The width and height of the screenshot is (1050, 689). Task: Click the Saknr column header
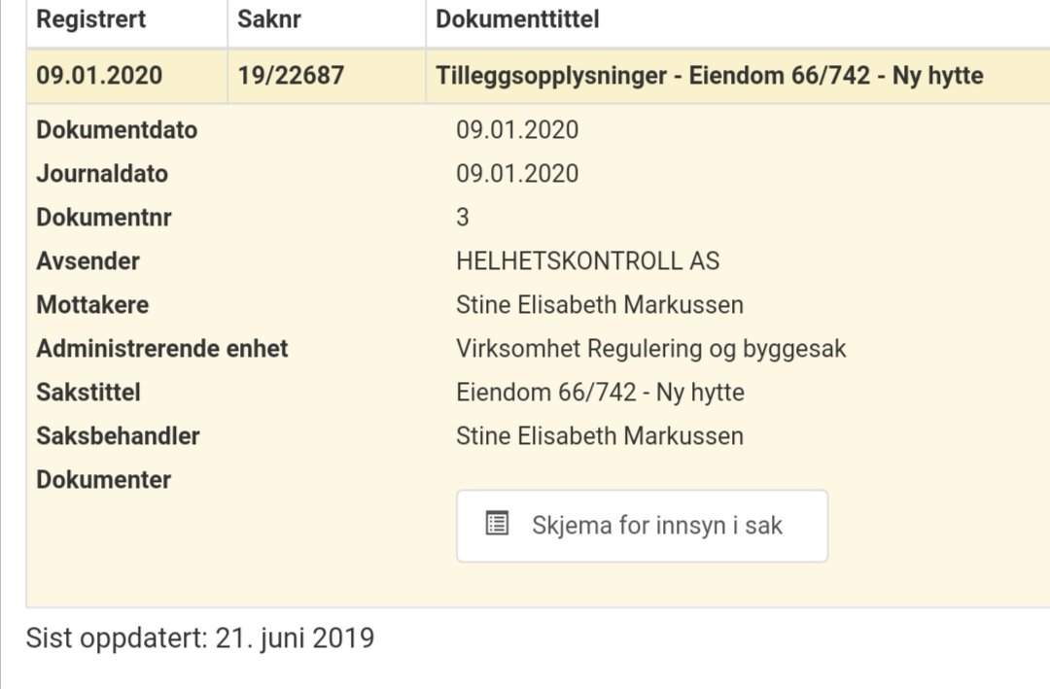[x=269, y=19]
